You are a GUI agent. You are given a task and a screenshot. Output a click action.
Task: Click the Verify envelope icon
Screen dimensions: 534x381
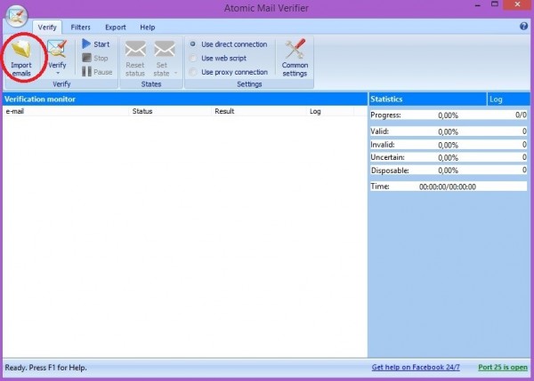(x=57, y=49)
